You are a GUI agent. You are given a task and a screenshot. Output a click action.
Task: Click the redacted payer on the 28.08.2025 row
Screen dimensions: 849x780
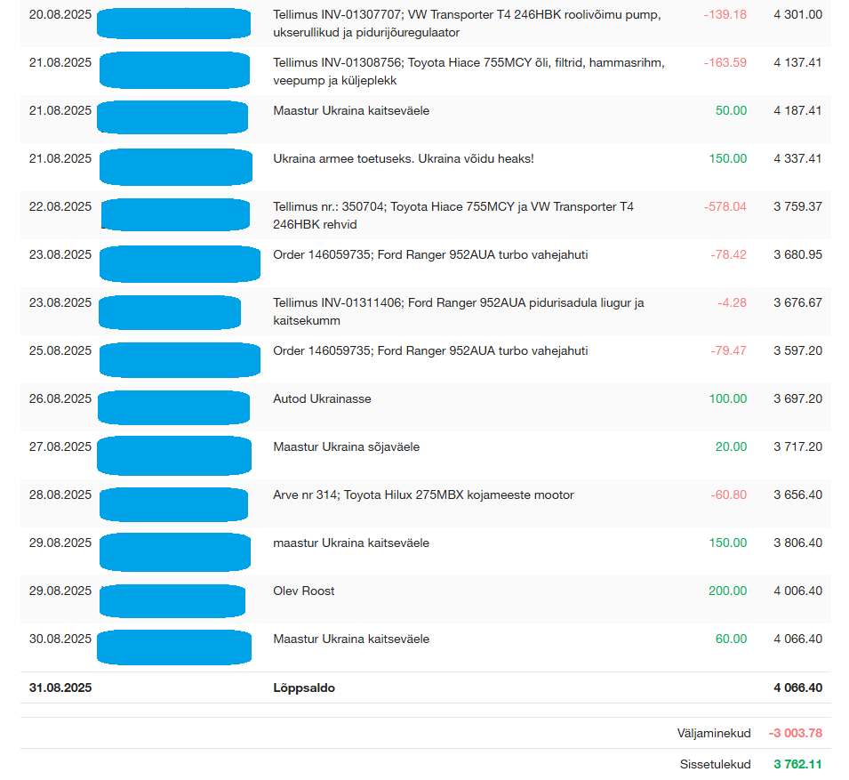(x=173, y=504)
